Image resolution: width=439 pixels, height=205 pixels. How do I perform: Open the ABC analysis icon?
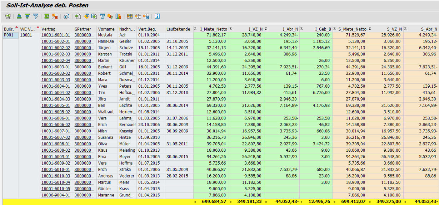pos(110,16)
